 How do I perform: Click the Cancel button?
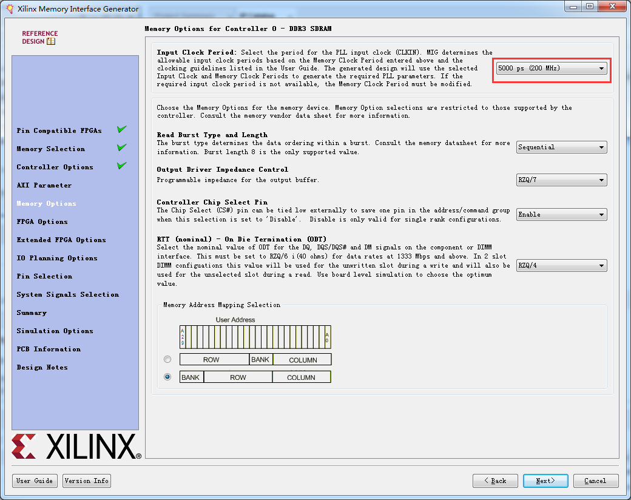click(x=596, y=481)
